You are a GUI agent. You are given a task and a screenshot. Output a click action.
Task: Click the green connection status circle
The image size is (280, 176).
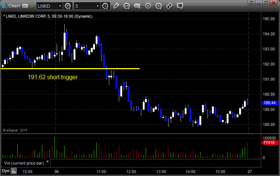point(32,6)
